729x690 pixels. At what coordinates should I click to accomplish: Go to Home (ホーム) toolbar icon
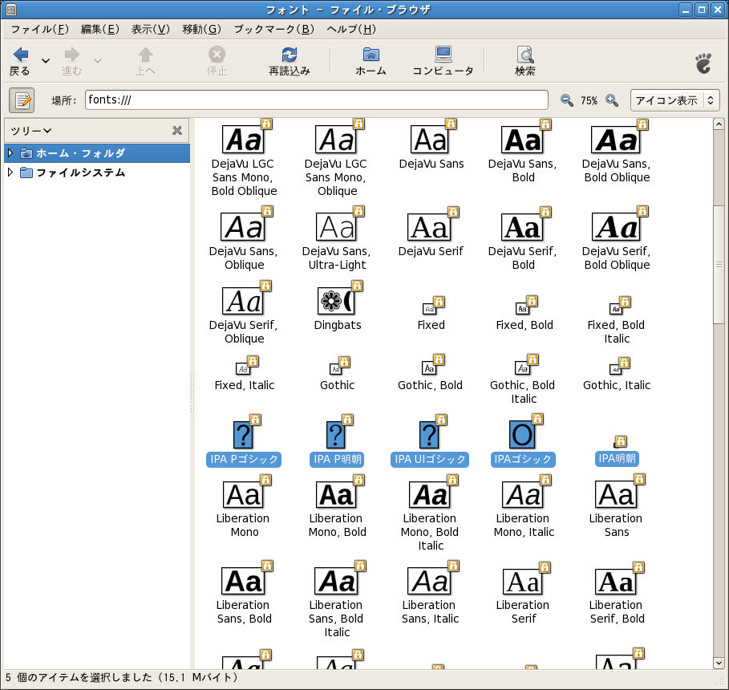pos(371,55)
